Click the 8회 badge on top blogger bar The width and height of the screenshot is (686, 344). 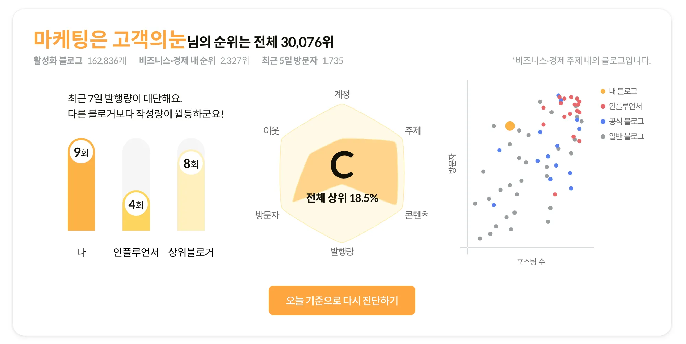[x=191, y=163]
